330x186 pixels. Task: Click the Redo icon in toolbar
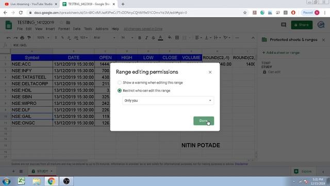pyautogui.click(x=15, y=38)
